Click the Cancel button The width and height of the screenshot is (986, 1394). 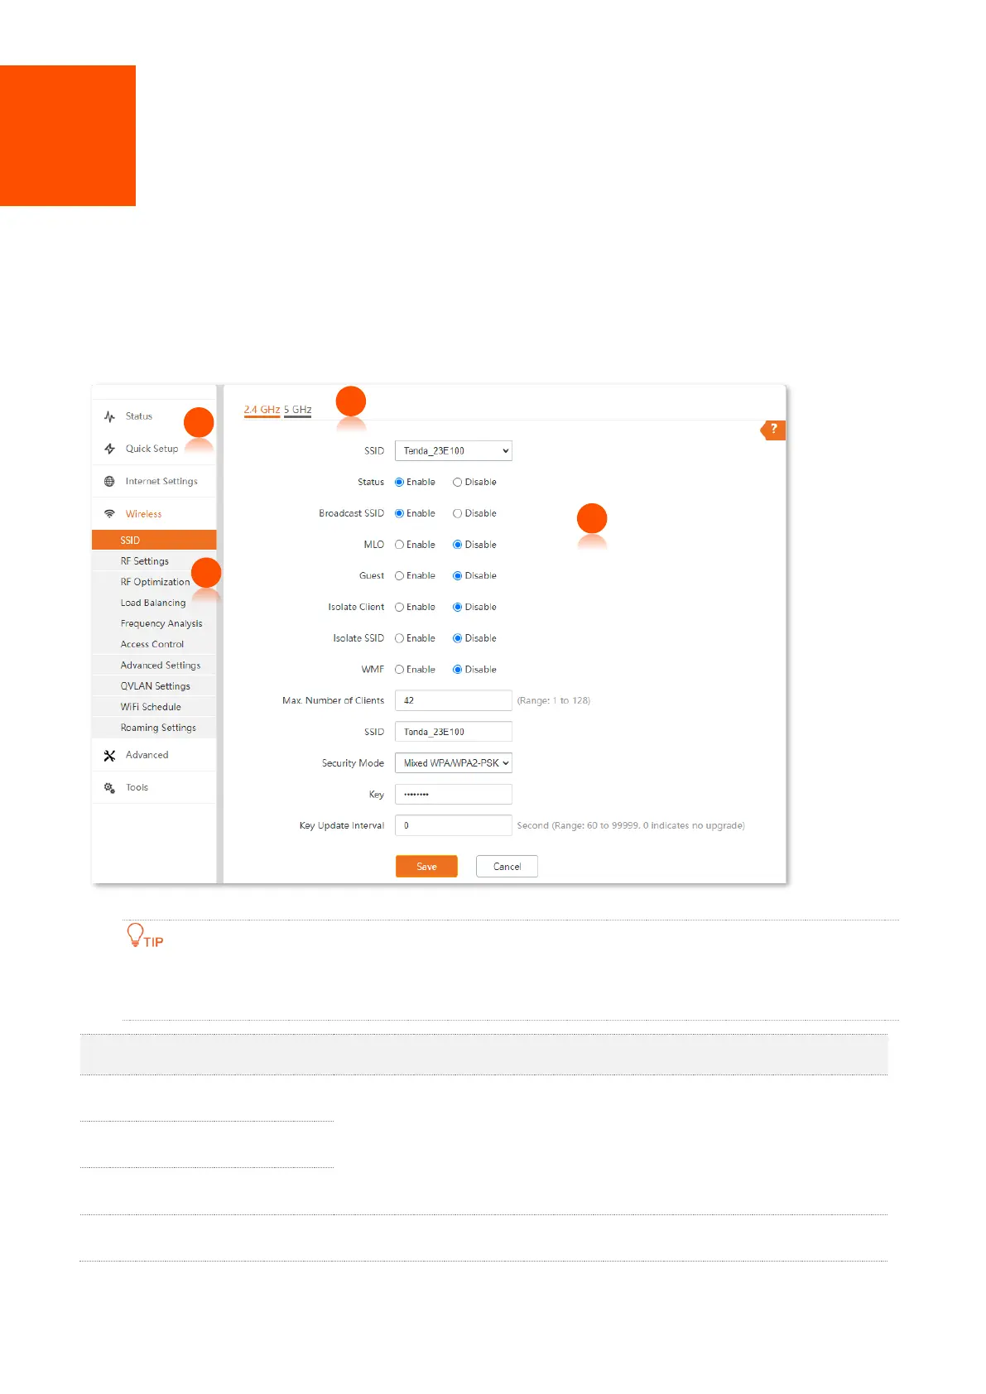(x=507, y=866)
